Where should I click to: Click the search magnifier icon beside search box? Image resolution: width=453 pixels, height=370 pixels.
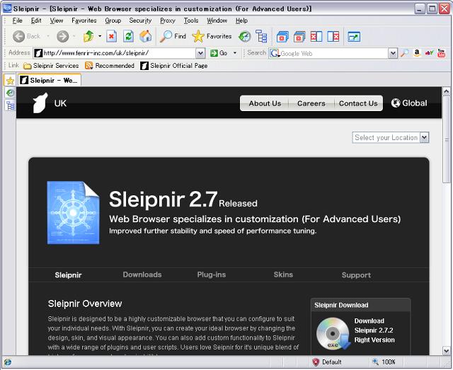(x=404, y=53)
